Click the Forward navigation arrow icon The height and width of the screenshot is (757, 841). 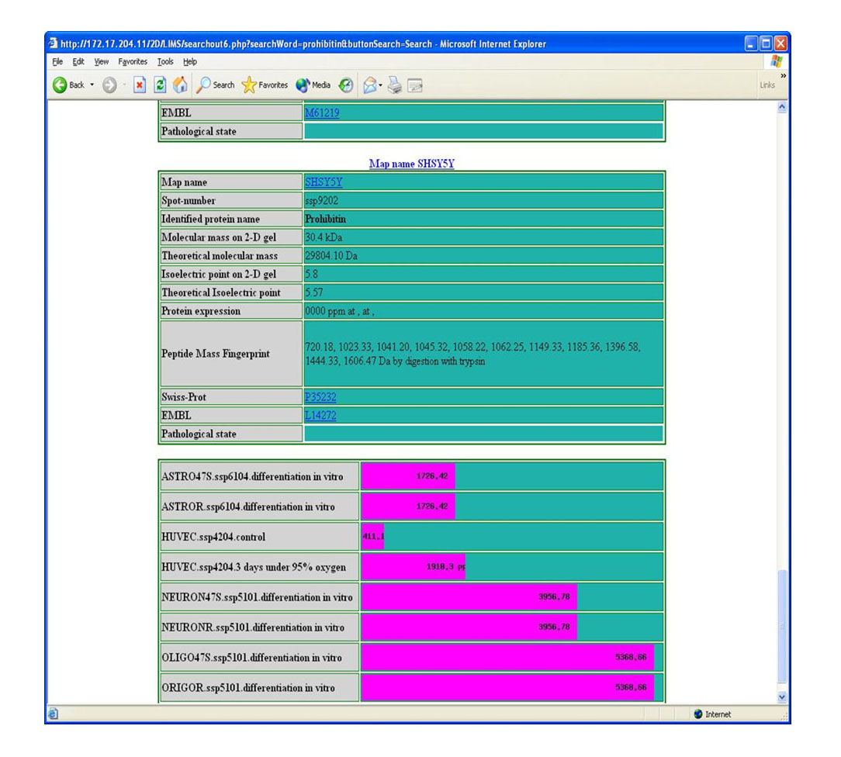tap(109, 85)
